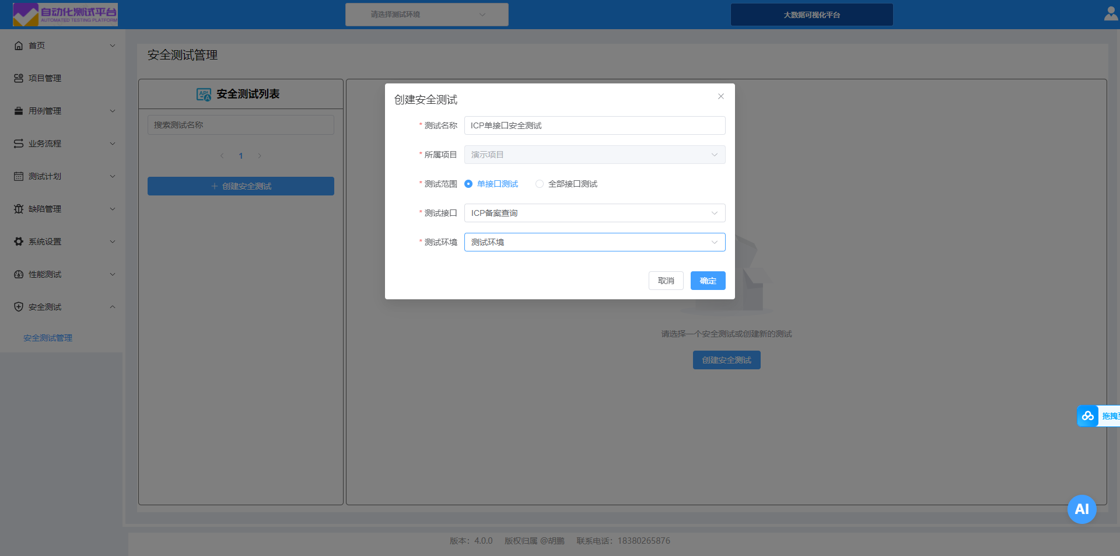Close the 创建安全测试 dialog
Viewport: 1120px width, 556px height.
721,96
